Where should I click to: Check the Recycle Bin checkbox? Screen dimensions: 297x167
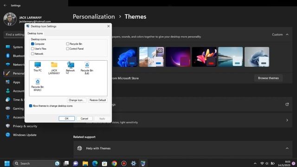coord(67,44)
